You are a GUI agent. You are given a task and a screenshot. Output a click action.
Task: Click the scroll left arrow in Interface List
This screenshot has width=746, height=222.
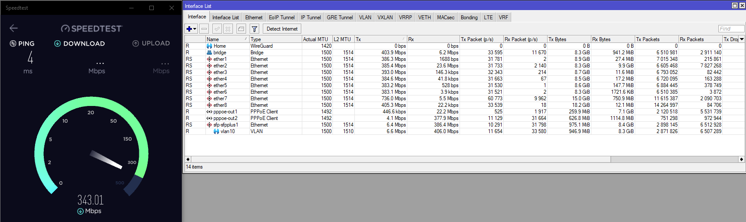(188, 159)
